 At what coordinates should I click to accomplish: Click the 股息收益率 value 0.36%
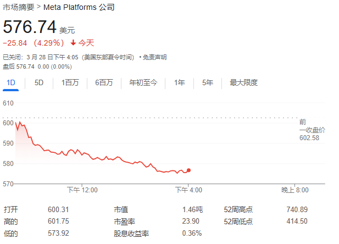[x=192, y=233]
